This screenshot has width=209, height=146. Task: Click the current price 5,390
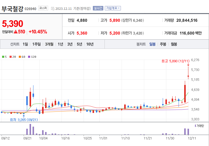13,24
